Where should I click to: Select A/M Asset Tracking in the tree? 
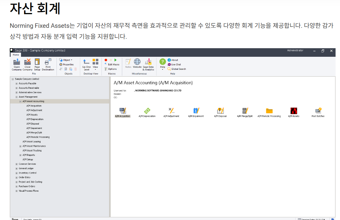(x=32, y=151)
